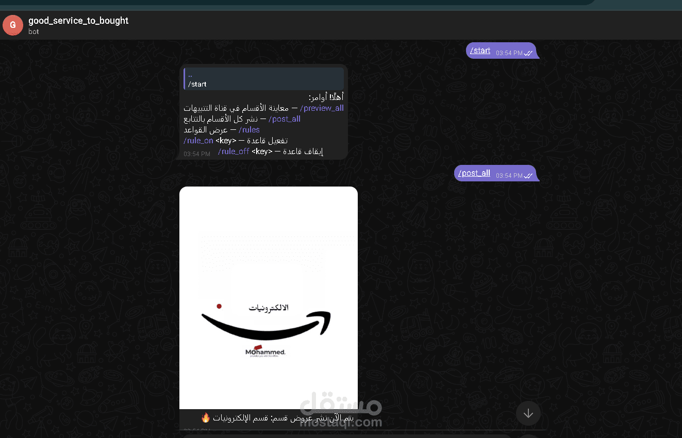The image size is (682, 438).
Task: Run the /preview_all command link
Action: (x=322, y=108)
